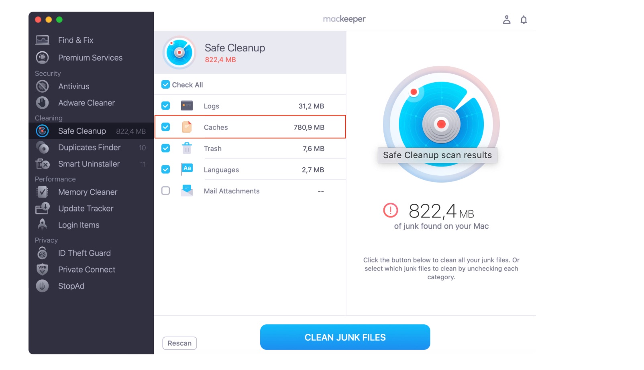Open Memory Cleaner from its icon
This screenshot has height=370, width=644.
[42, 192]
